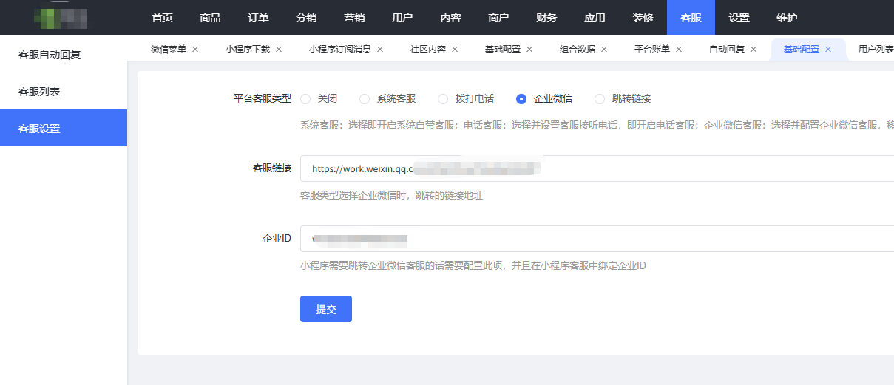Open the 订单 top navigation menu
Image resolution: width=894 pixels, height=385 pixels.
click(x=258, y=18)
